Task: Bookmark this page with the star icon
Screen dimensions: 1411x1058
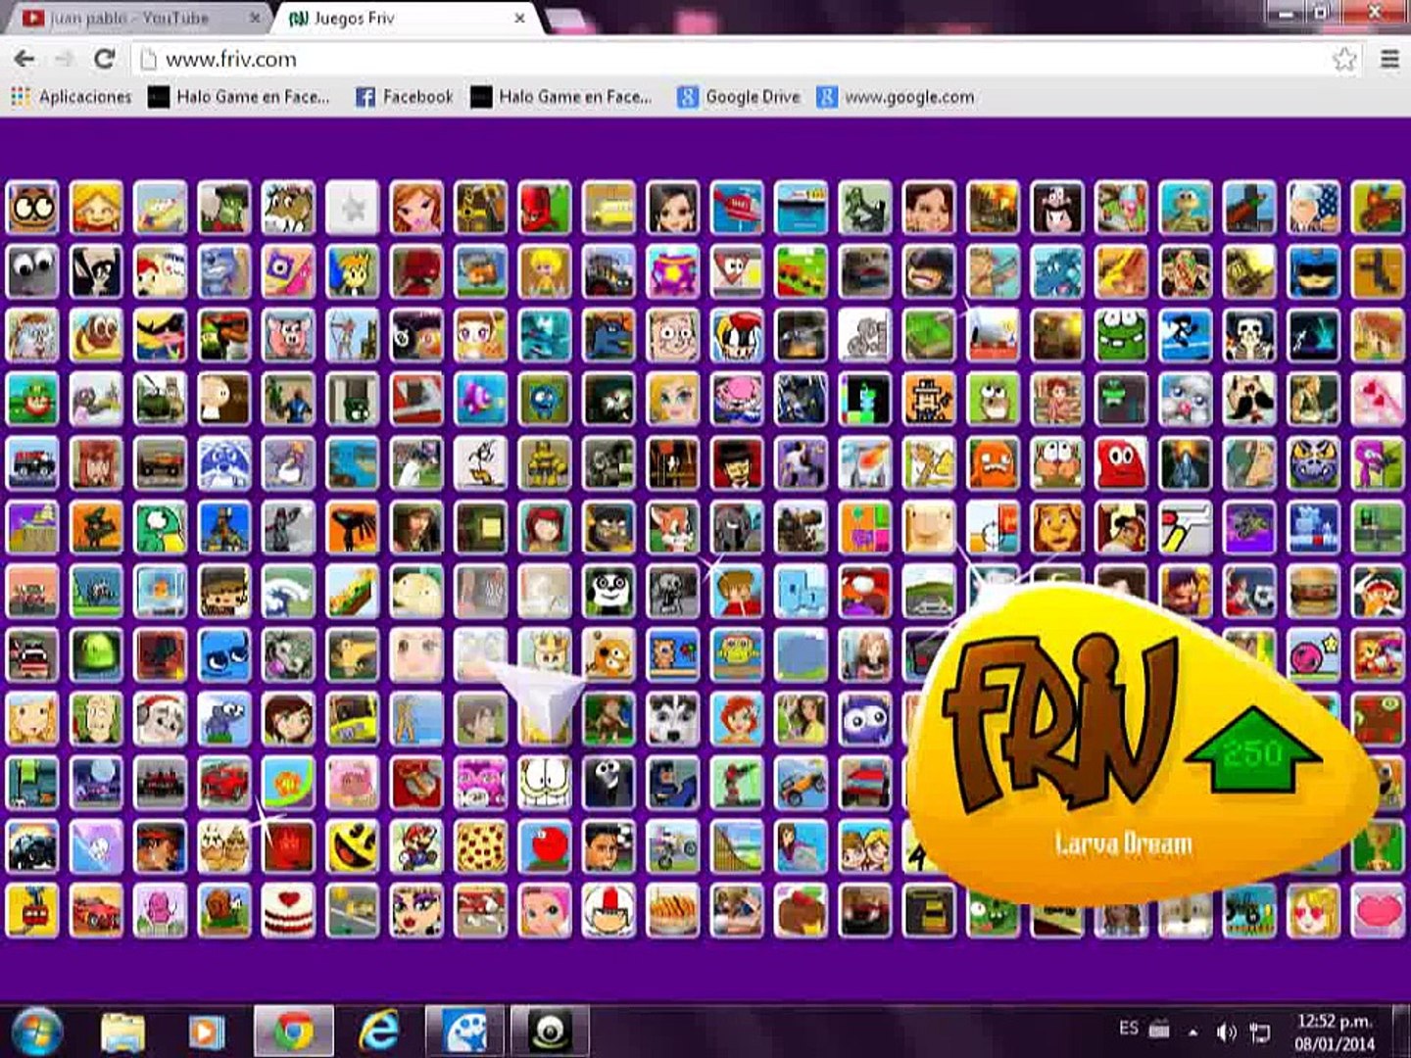Action: [1344, 60]
